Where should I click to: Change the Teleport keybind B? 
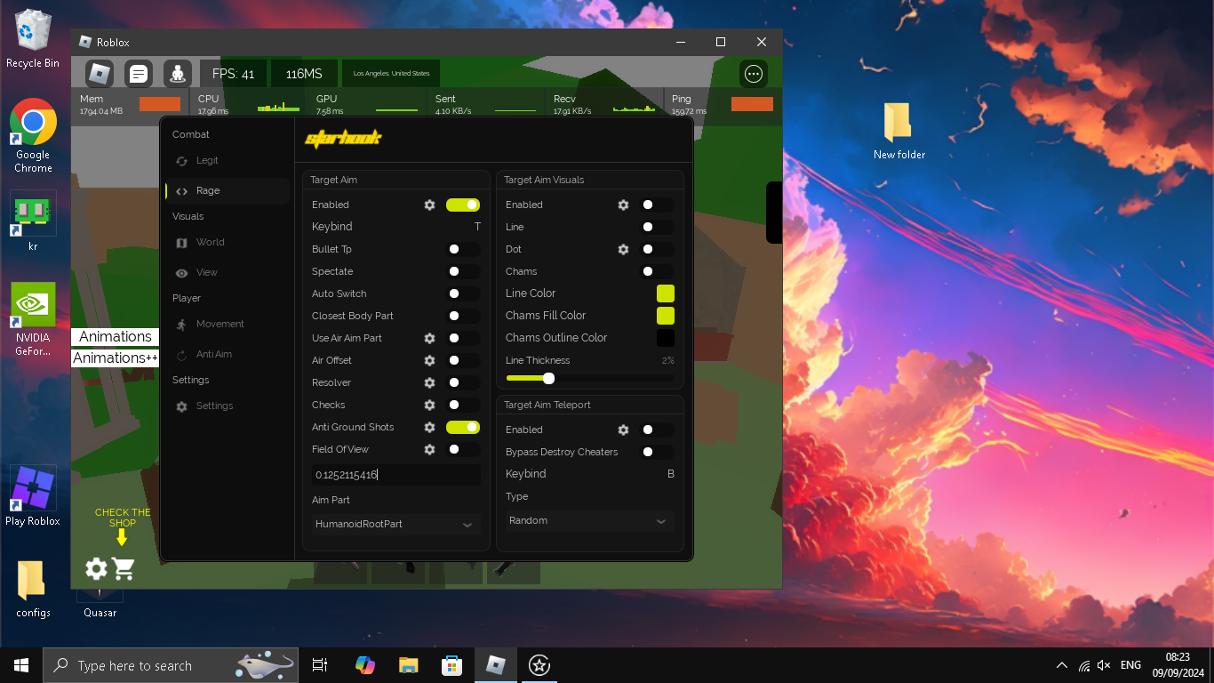pos(671,474)
